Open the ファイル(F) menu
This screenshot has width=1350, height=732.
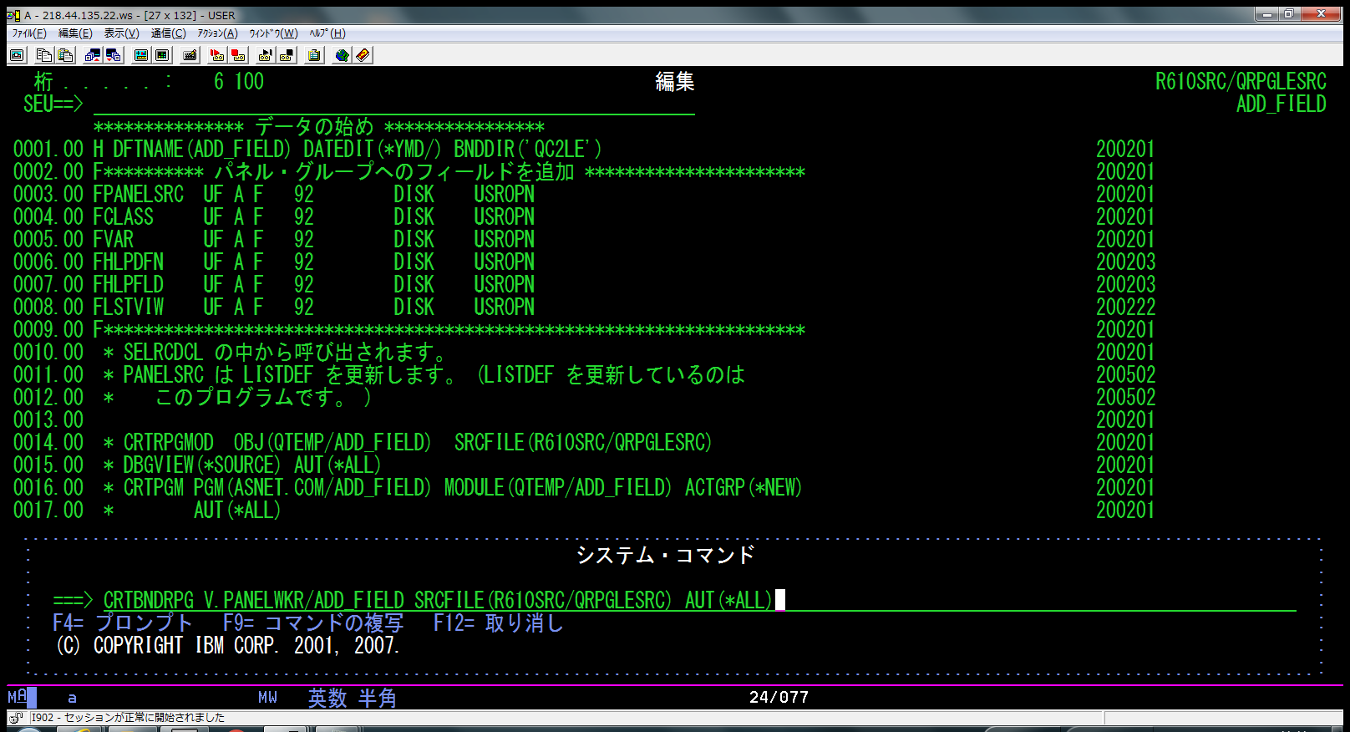(29, 33)
